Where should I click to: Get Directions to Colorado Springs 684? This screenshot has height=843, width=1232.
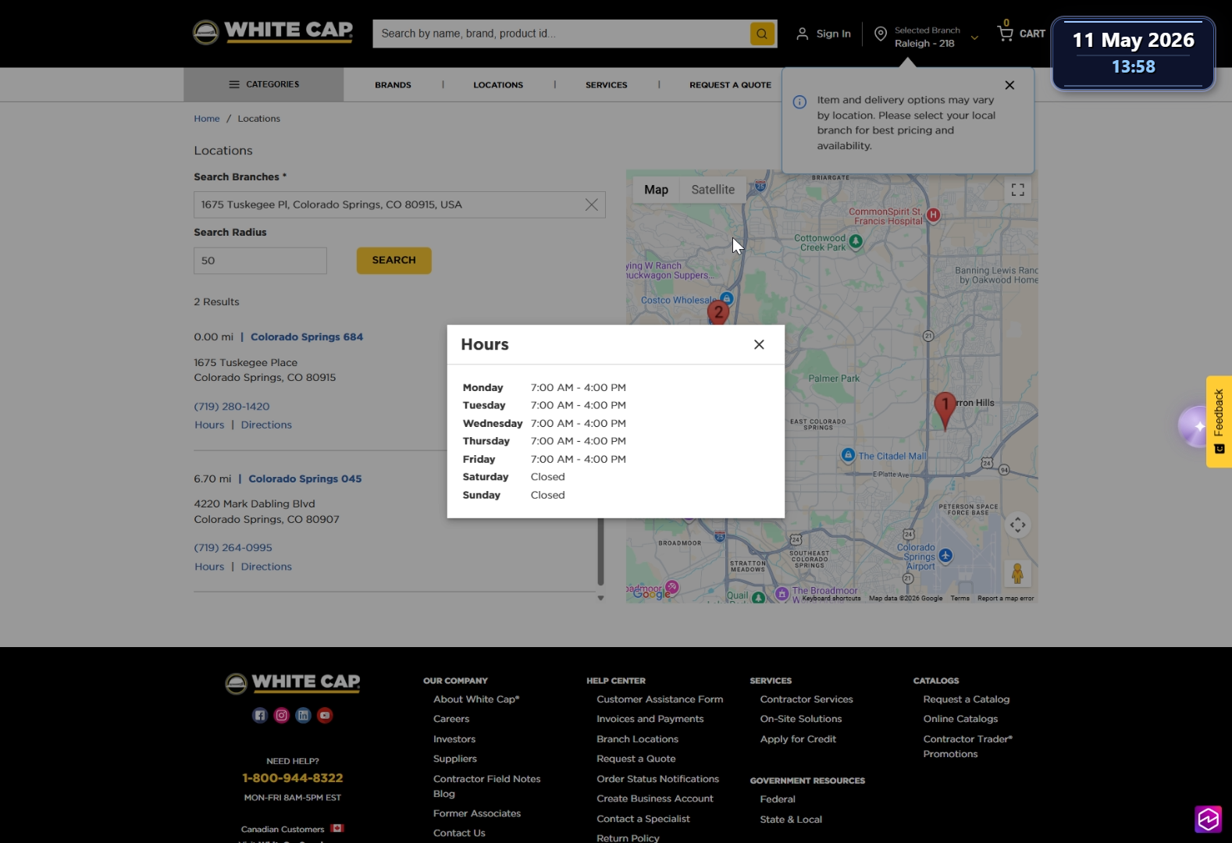[x=266, y=425]
